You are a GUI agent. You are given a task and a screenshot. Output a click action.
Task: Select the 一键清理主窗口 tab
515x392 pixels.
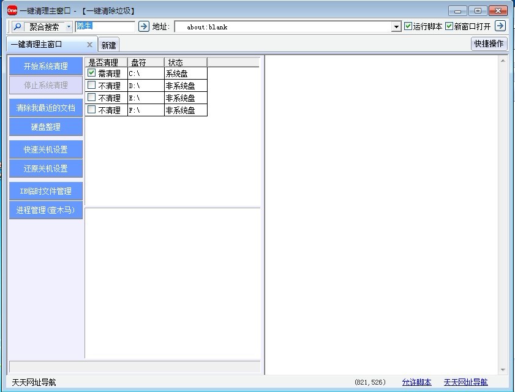click(x=45, y=45)
